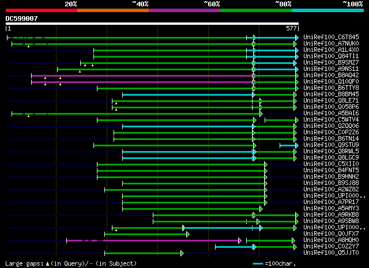Select the UniRef100_Q8RWL5 hit label
369x268 pixels.
(x=331, y=152)
